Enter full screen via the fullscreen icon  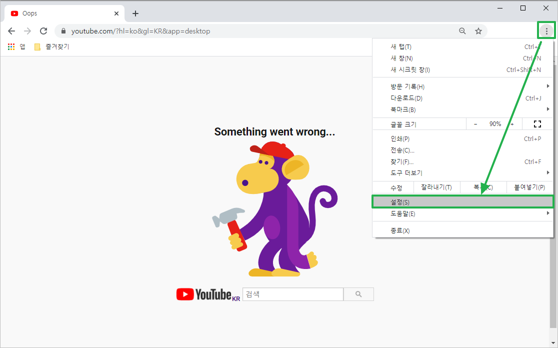click(537, 123)
